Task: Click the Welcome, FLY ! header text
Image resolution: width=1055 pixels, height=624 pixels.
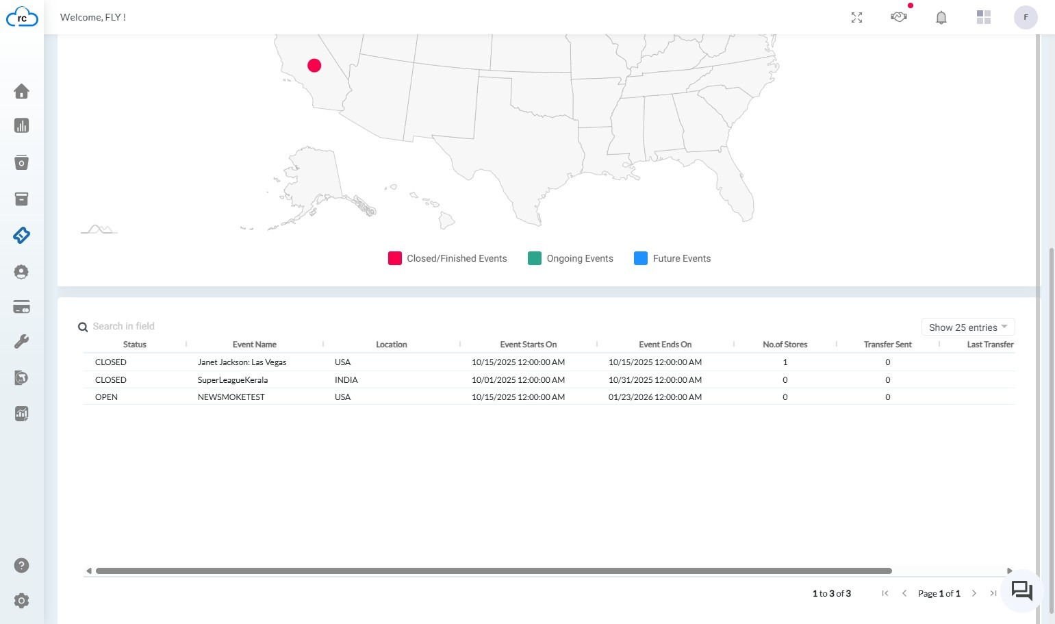Action: tap(93, 17)
